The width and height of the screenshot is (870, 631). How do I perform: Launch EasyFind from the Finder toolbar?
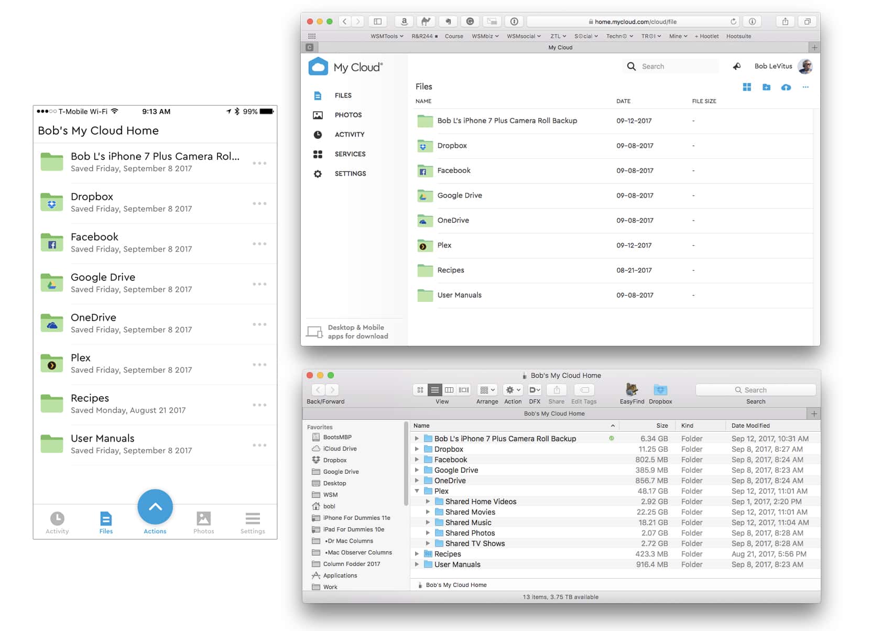(632, 392)
